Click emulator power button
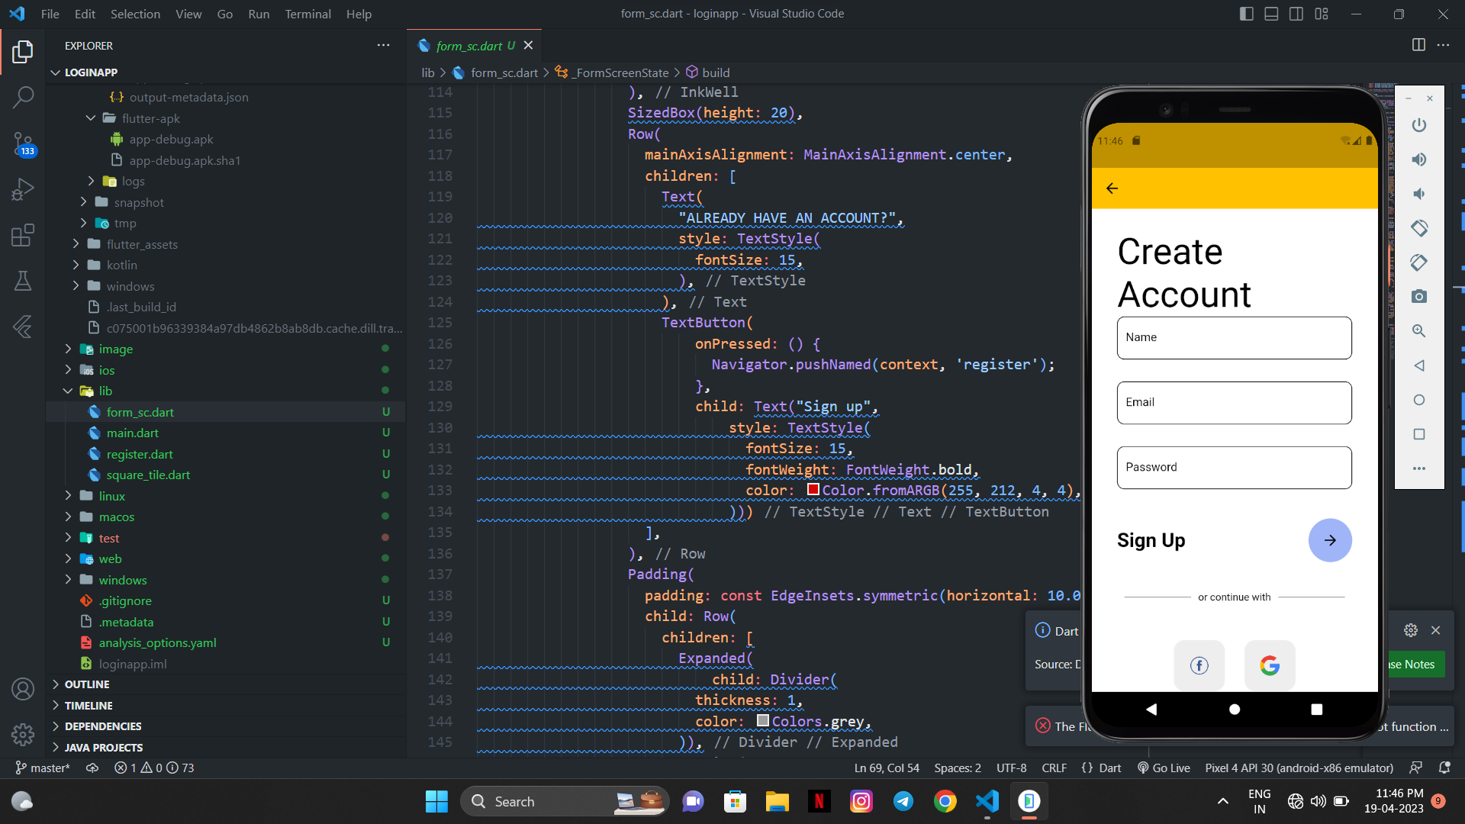Image resolution: width=1465 pixels, height=824 pixels. click(1419, 125)
